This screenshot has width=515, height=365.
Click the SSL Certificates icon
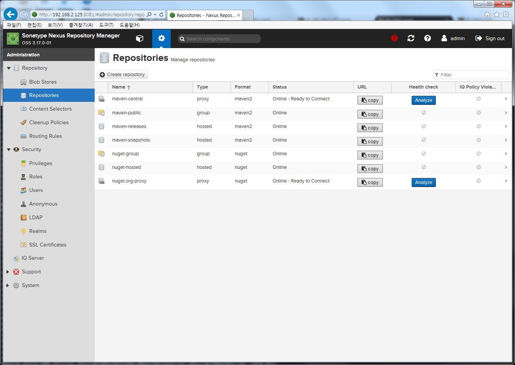(x=23, y=245)
